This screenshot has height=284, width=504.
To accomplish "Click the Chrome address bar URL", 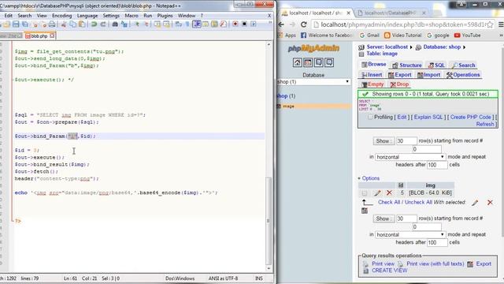I will (402, 24).
